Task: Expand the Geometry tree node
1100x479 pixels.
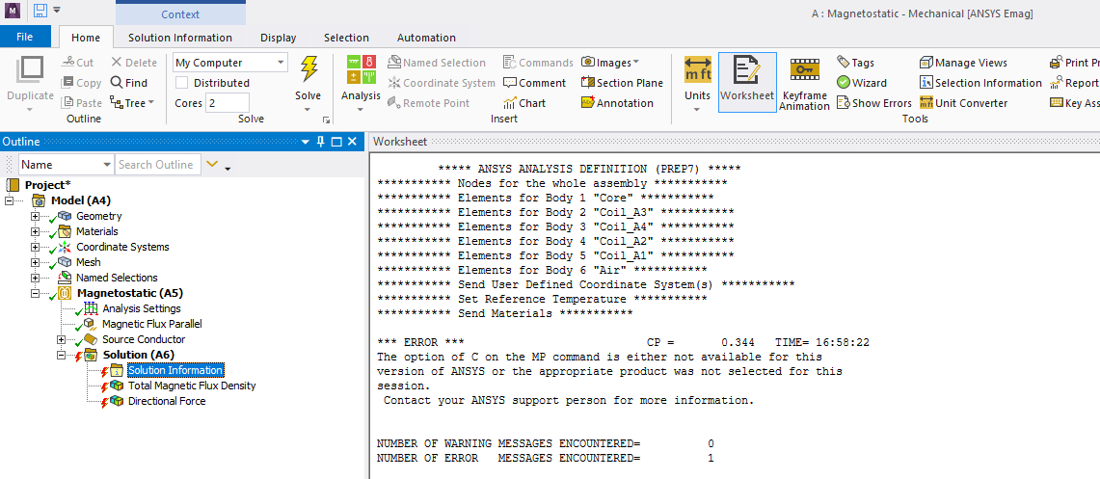Action: (x=35, y=216)
